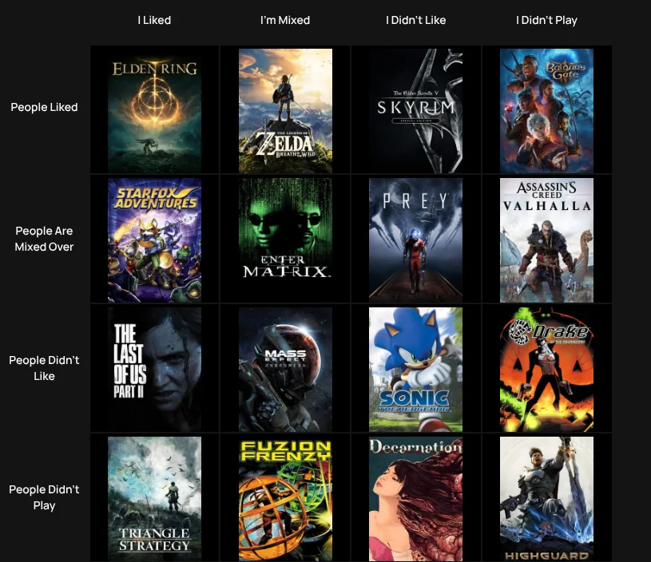Select the Elden Ring cover

[154, 111]
